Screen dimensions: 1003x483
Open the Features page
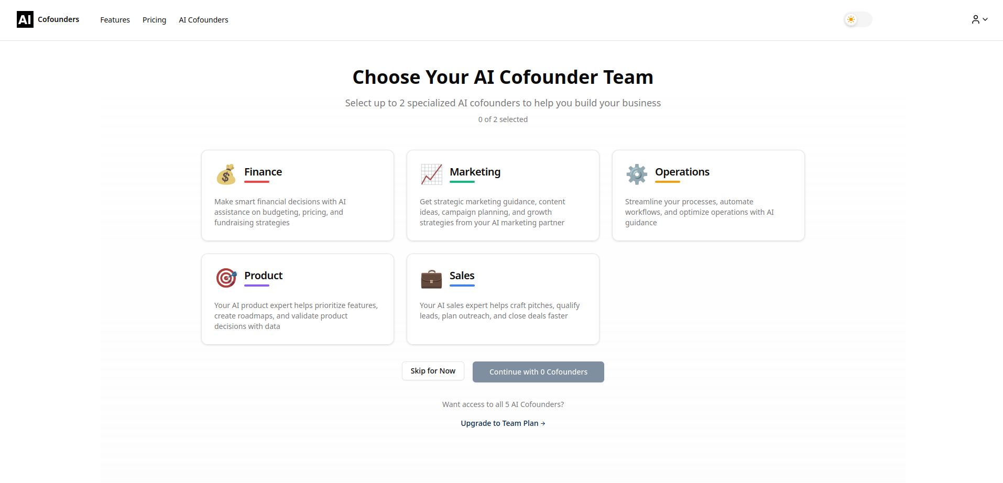115,20
